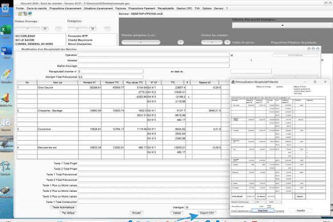Screen dimensions: 333x222
Task: Click the Texte Automatique button
Action: point(63,207)
